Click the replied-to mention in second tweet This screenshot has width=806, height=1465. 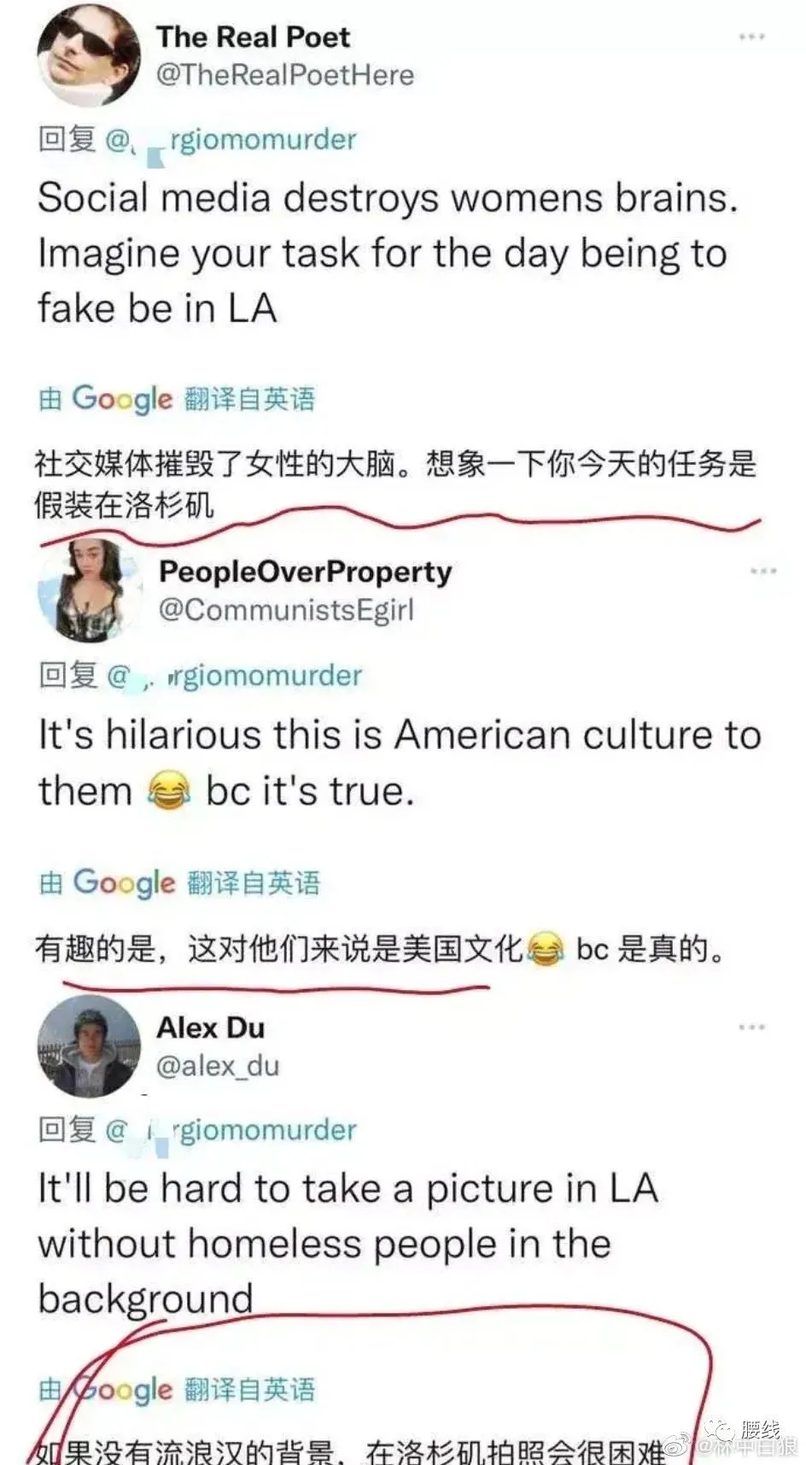coord(234,676)
